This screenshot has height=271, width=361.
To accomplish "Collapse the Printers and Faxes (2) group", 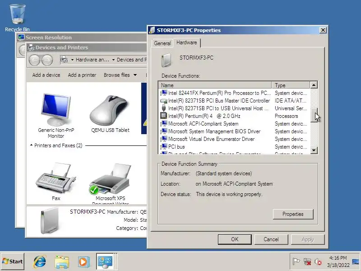I will point(31,145).
